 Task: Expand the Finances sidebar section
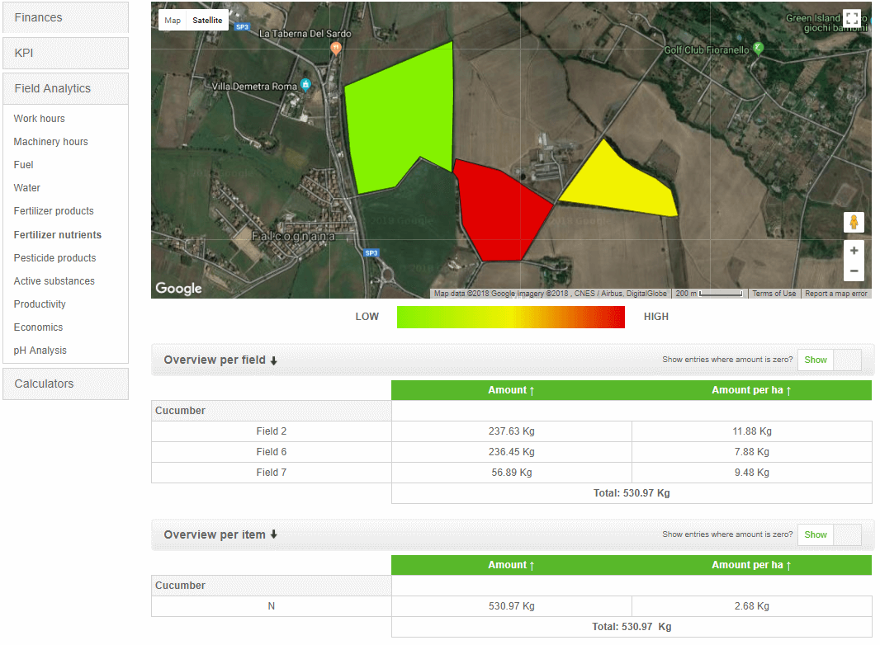tap(65, 17)
